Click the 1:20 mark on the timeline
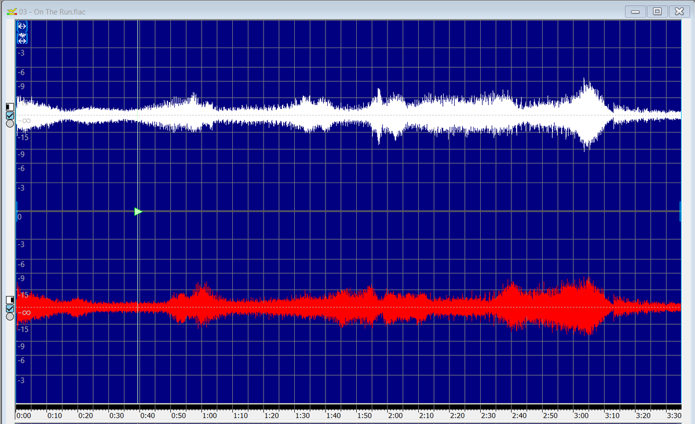 (271, 415)
